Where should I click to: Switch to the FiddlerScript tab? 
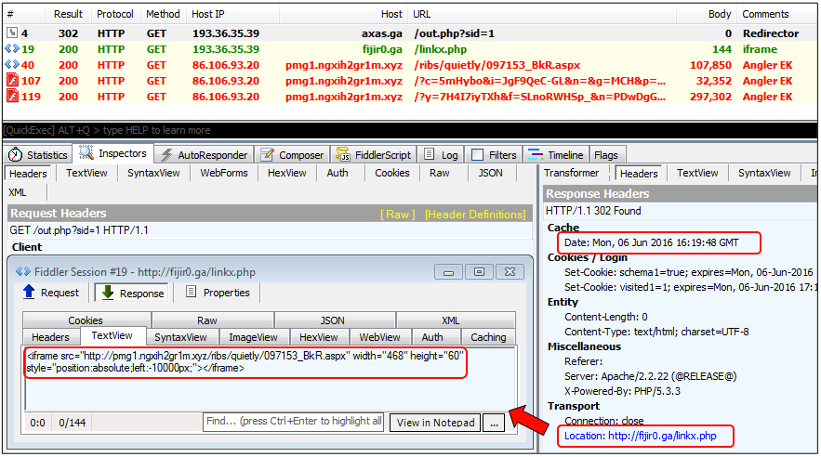[375, 155]
